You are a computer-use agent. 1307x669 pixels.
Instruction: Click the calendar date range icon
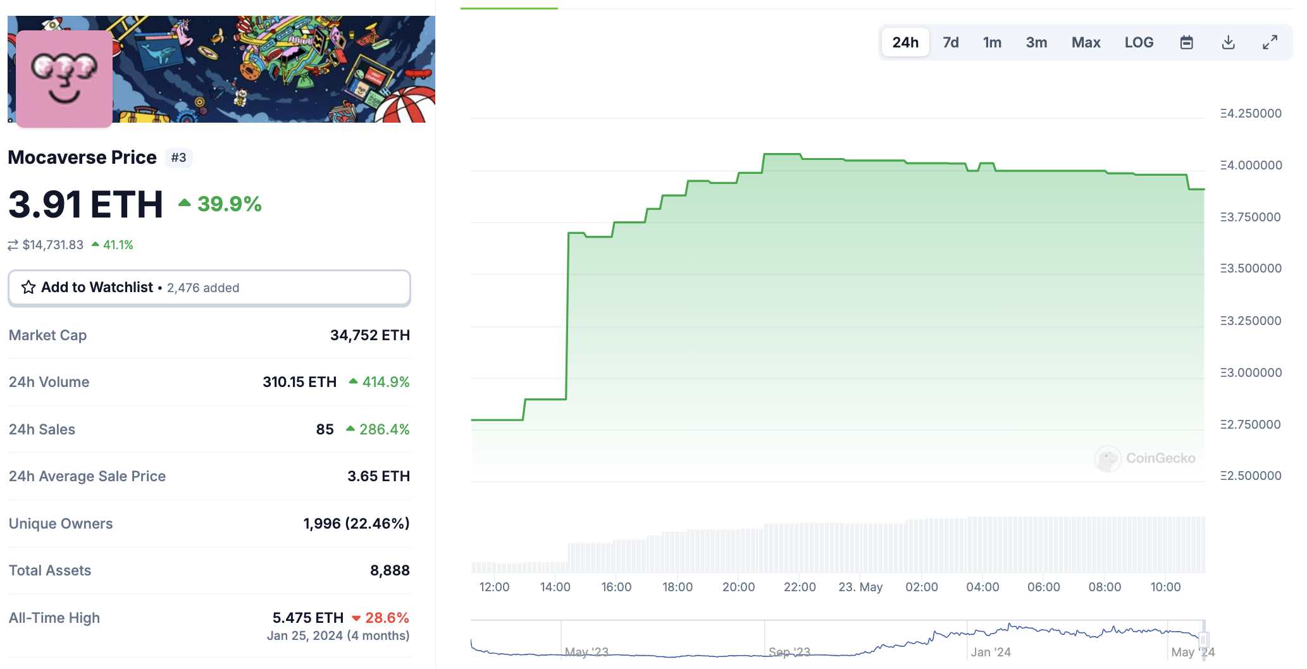coord(1187,42)
